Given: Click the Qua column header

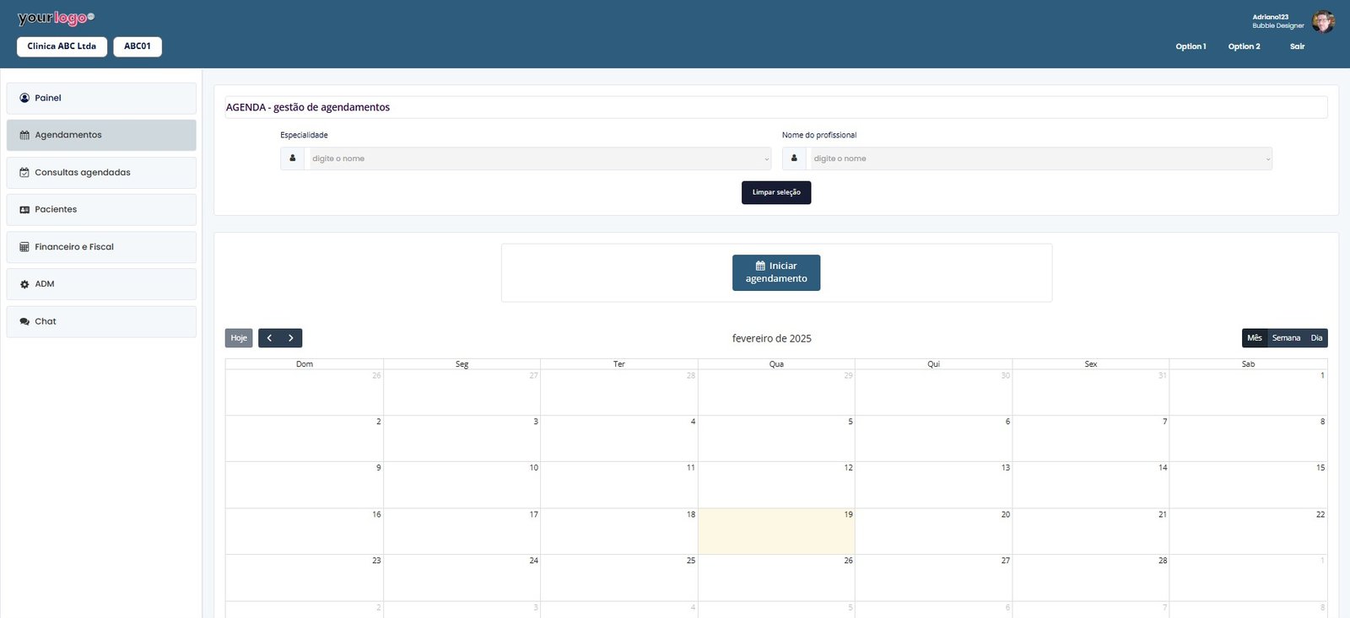Looking at the screenshot, I should 776,364.
